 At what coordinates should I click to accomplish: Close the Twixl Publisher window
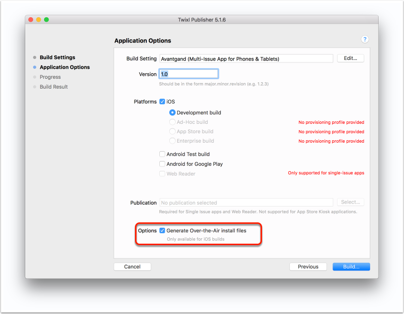(x=31, y=19)
